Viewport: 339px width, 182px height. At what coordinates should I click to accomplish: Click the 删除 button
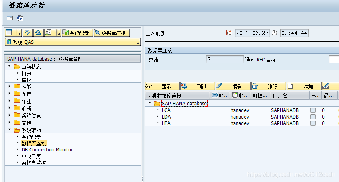click(268, 86)
